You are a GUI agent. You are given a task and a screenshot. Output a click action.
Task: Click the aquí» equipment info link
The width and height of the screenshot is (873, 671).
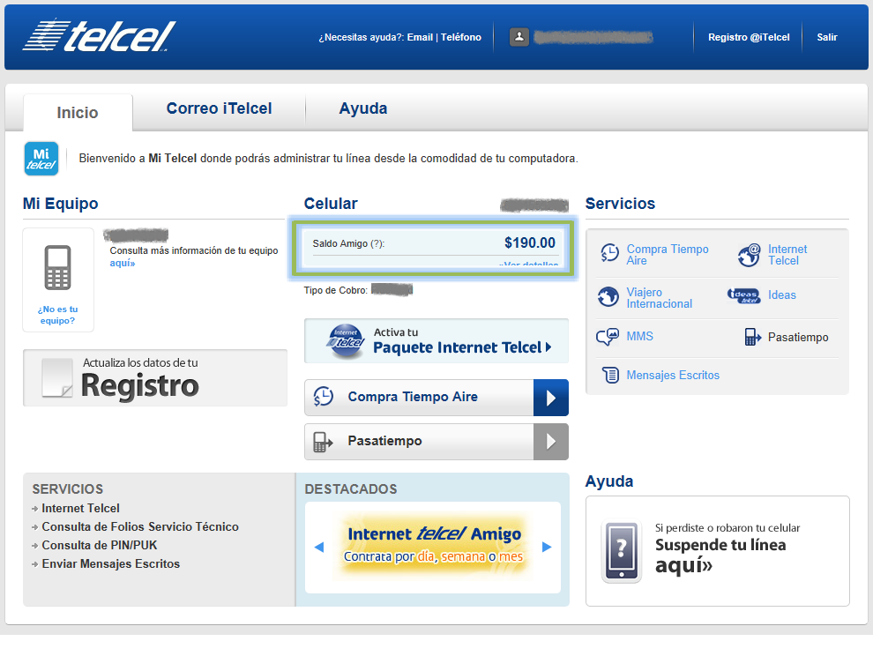tap(123, 263)
